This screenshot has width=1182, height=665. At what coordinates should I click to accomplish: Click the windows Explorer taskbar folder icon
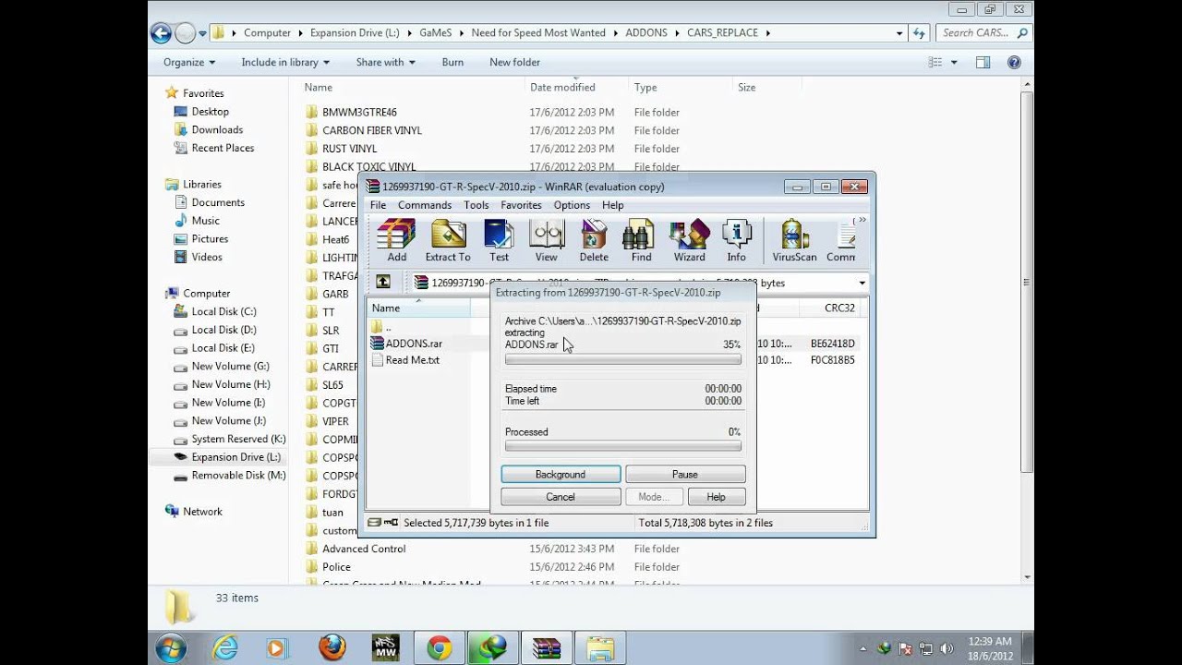599,647
